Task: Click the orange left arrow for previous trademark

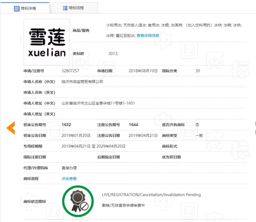Action: 11,127
